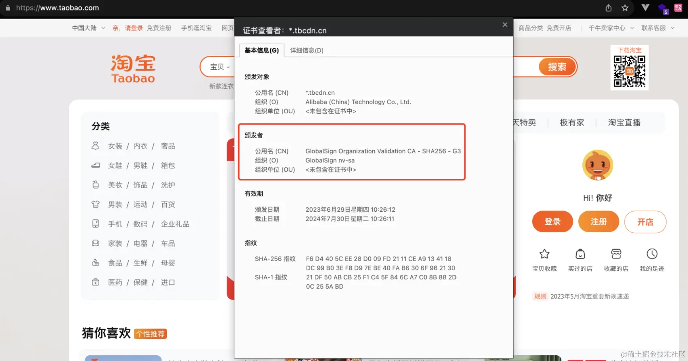This screenshot has width=688, height=361.
Task: Expand the 千牛卖家中心 dropdown
Action: pyautogui.click(x=611, y=28)
